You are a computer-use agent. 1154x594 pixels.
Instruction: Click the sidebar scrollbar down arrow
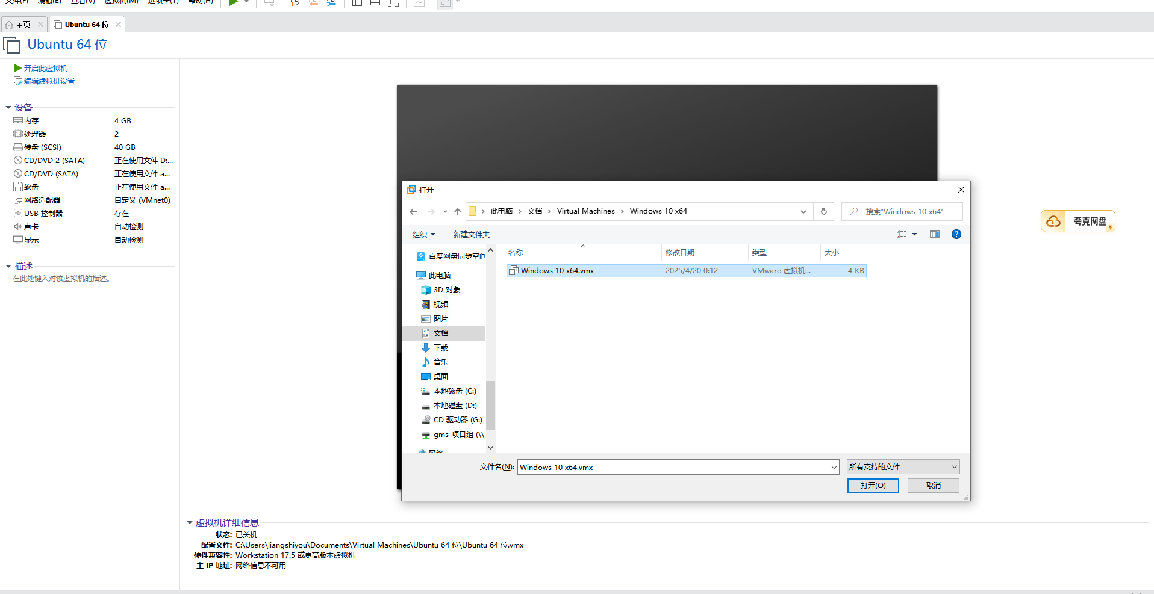click(x=490, y=447)
